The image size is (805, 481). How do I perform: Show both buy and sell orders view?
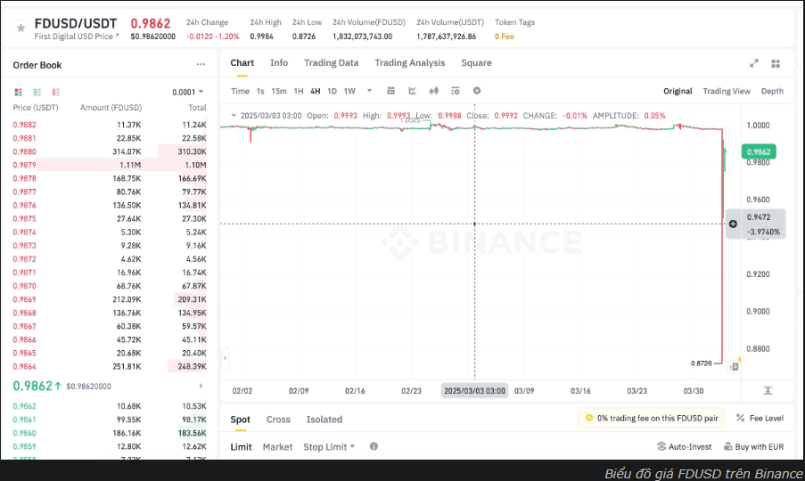[19, 93]
